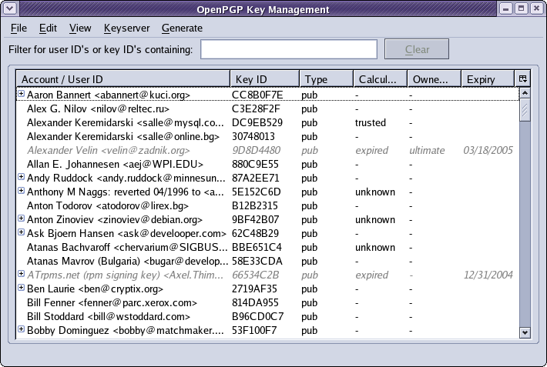Select Bill Stoddard key row
The height and width of the screenshot is (367, 547).
pyautogui.click(x=267, y=316)
